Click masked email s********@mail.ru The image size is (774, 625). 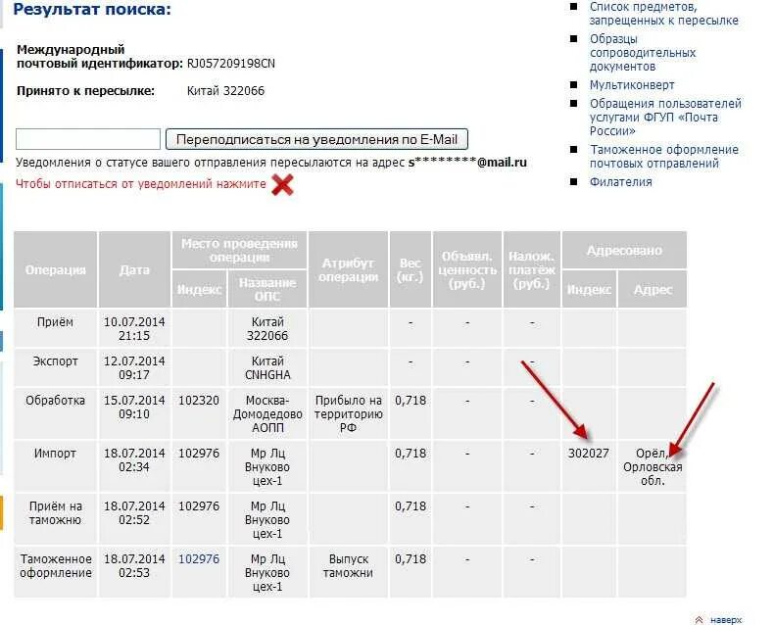coord(467,163)
